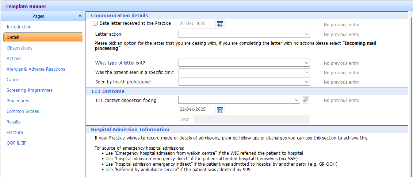Collapse the Pages panel with chevron
The height and width of the screenshot is (177, 413).
[80, 16]
